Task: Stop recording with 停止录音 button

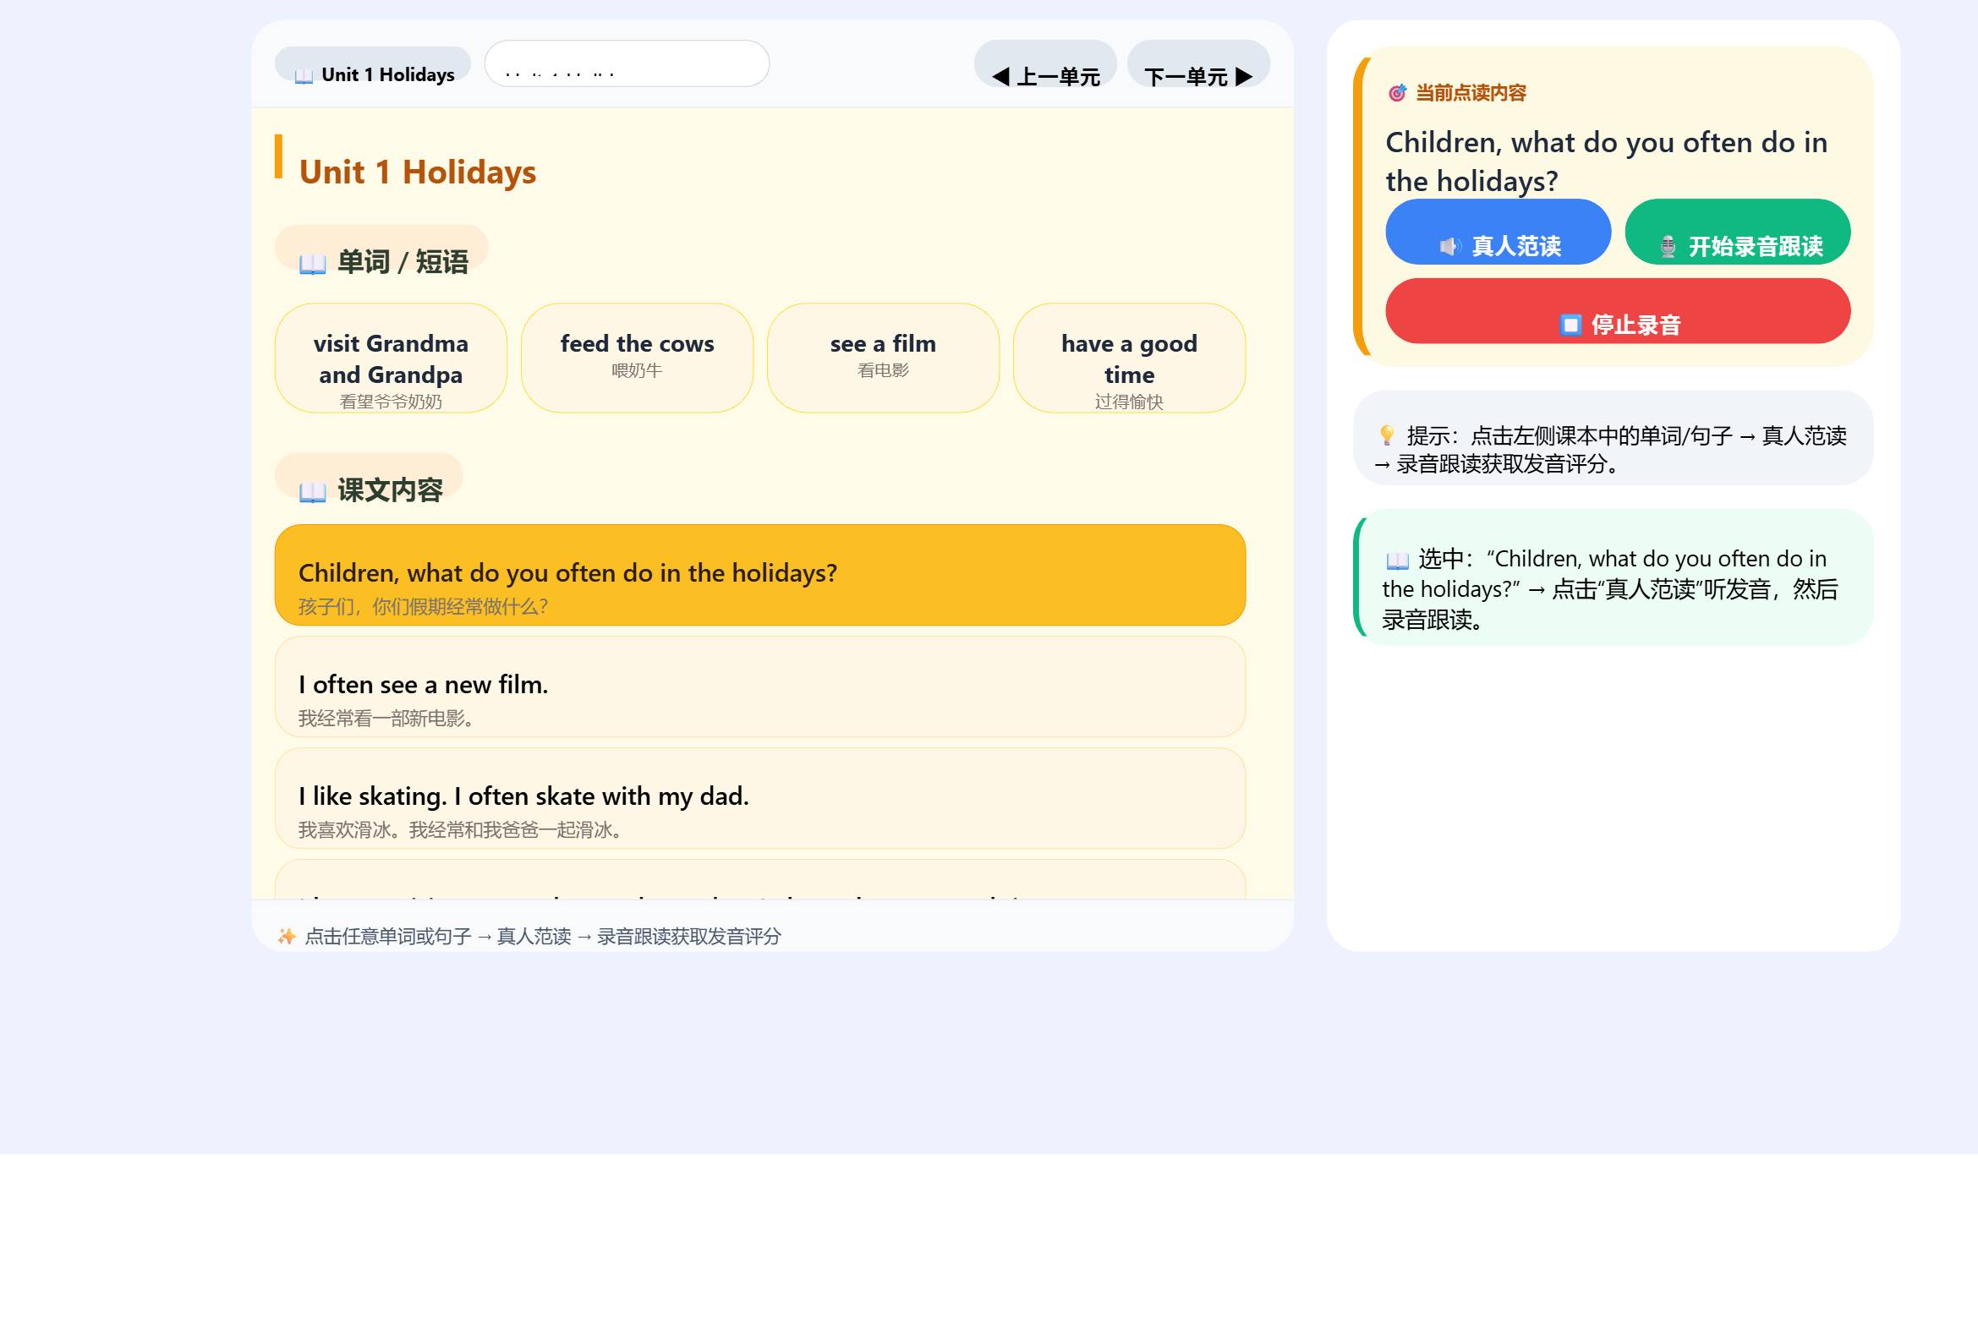Action: 1618,312
